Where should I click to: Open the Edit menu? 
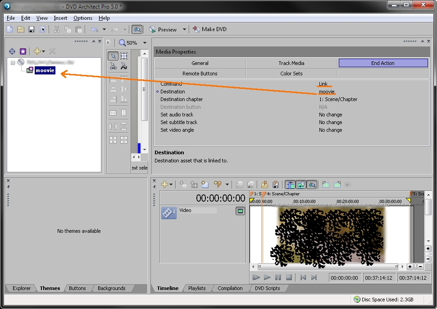(26, 18)
